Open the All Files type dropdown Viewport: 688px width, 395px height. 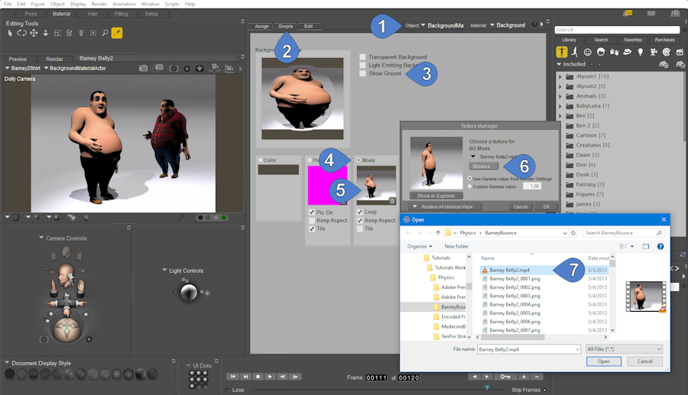pos(624,349)
